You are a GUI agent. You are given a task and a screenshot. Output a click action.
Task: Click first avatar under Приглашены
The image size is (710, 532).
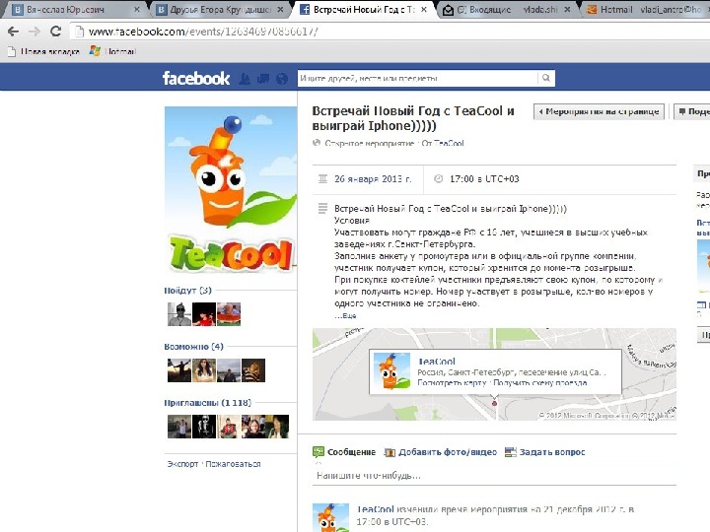click(179, 427)
